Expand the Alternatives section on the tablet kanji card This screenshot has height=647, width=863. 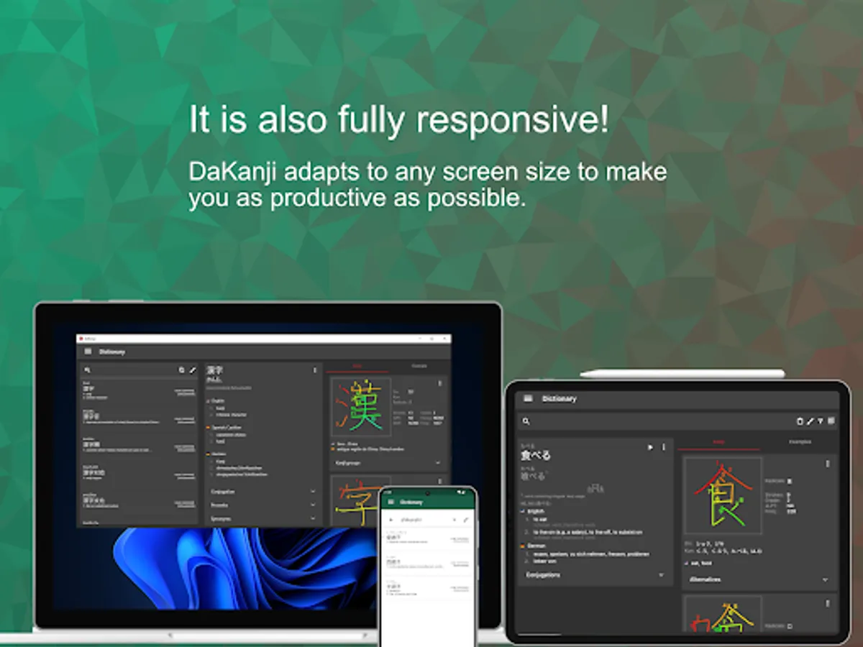click(x=759, y=579)
